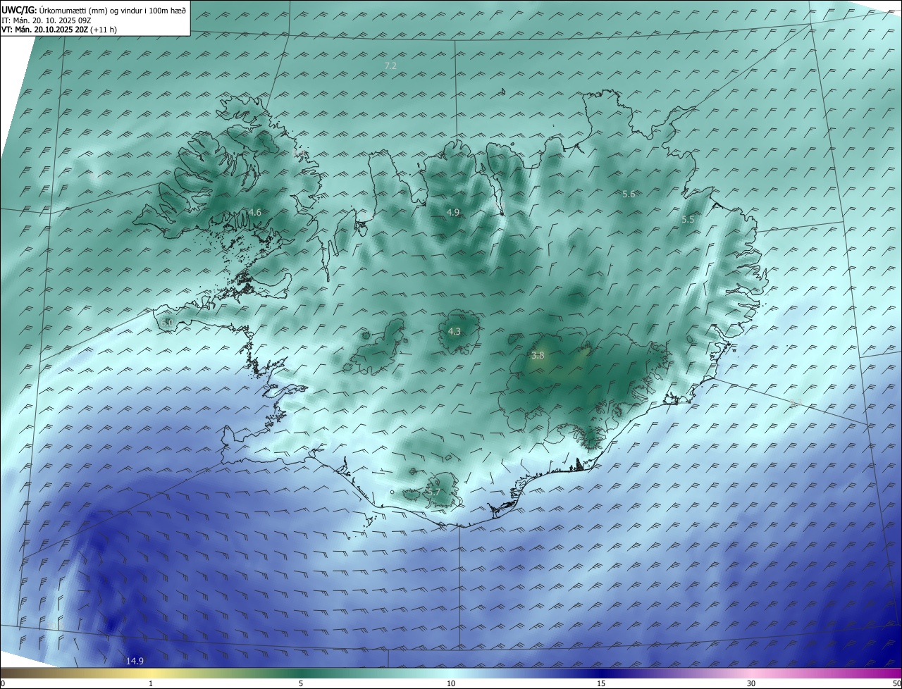The height and width of the screenshot is (689, 902).
Task: Click the map title 'Úrkomumætti (mm) og vindur í 100m hæð'
Action: [113, 11]
